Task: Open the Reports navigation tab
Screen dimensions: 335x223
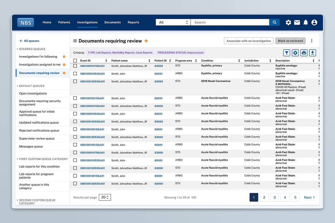Action: [x=133, y=22]
